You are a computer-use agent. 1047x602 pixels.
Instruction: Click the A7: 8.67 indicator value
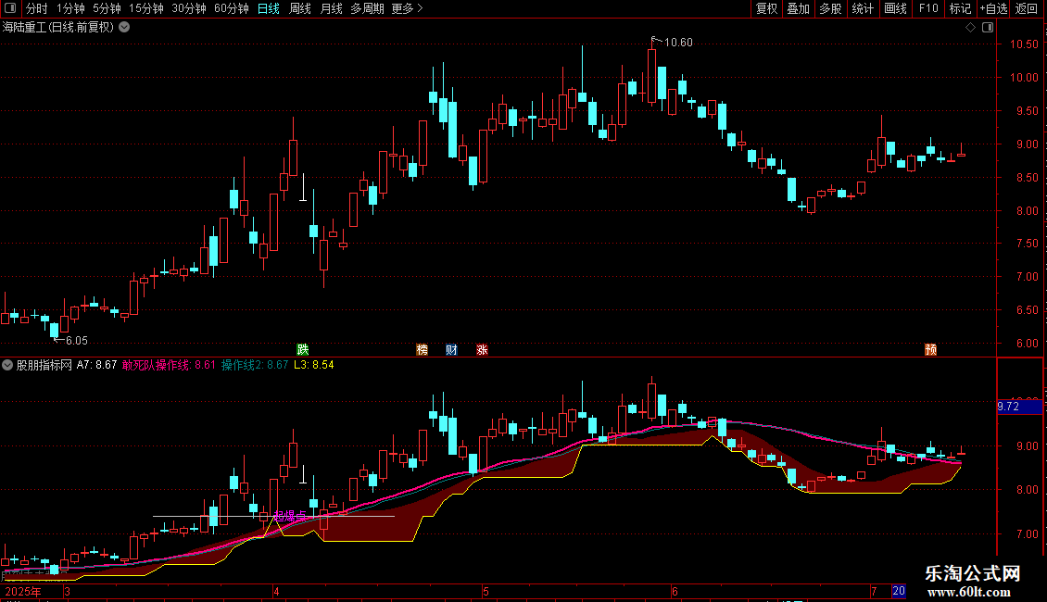point(96,365)
